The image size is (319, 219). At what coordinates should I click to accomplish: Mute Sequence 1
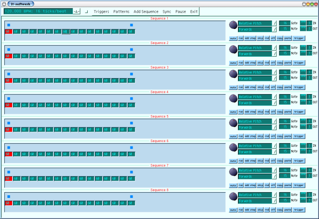[233, 38]
